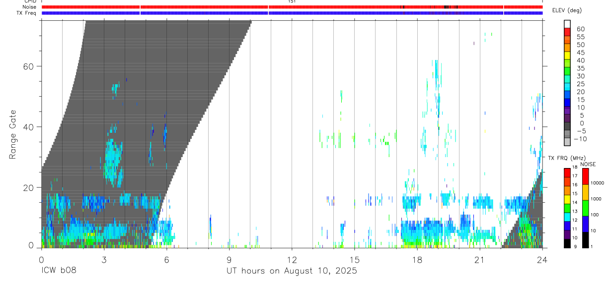The width and height of the screenshot is (610, 281).
Task: Select the 'Range Gate' y-axis label
Action: point(13,135)
